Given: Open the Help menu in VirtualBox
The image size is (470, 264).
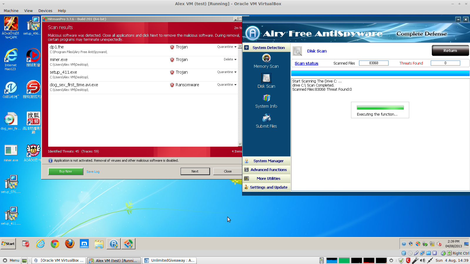Looking at the screenshot, I should click(62, 11).
